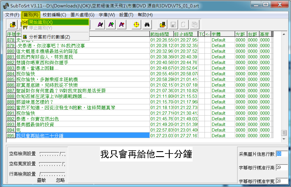Click the second folder-with-film toolbar icon
The height and width of the screenshot is (187, 291).
(162, 25)
